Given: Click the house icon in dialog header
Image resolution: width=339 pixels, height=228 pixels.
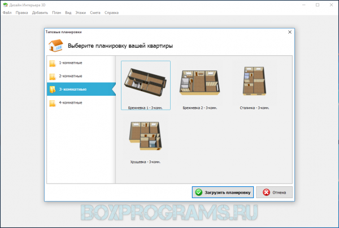Looking at the screenshot, I should [56, 46].
